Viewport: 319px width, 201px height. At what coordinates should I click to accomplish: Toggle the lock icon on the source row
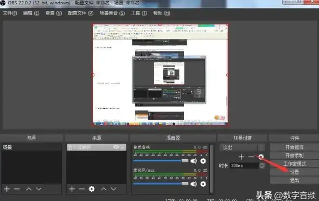click(x=123, y=147)
